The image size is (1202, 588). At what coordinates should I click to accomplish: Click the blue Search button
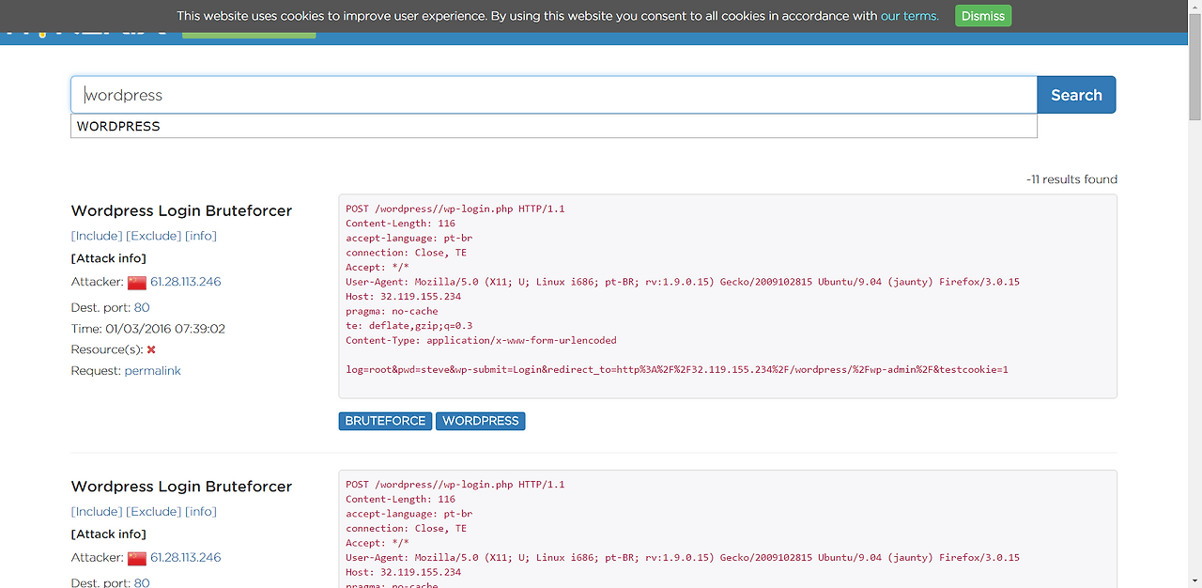(1076, 95)
